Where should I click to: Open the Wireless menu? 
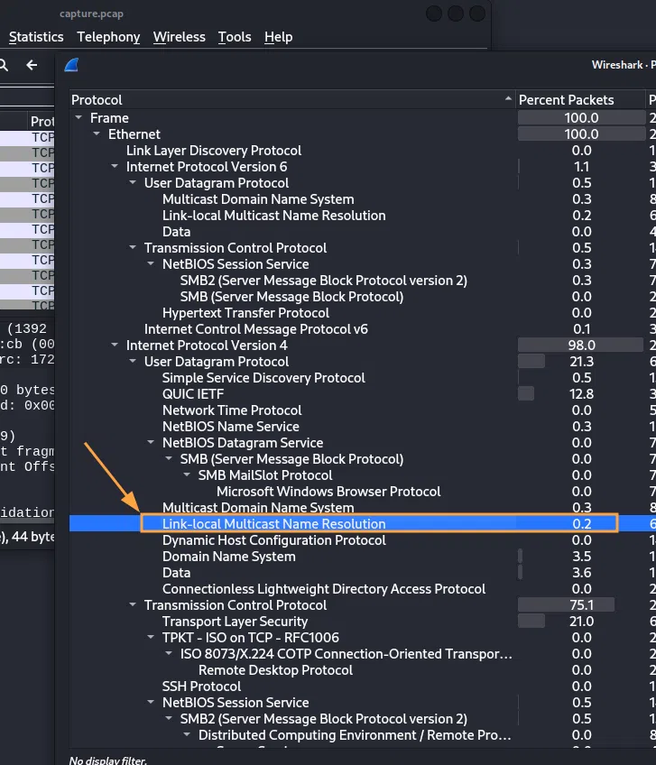180,37
